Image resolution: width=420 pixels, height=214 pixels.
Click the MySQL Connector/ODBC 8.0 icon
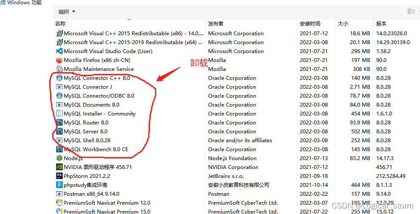click(59, 96)
